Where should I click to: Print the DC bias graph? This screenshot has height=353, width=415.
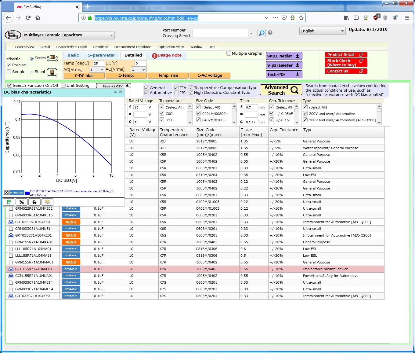coord(34,202)
